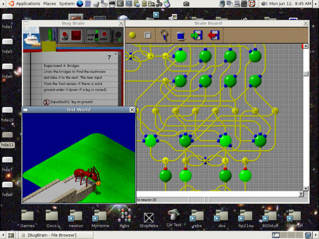This screenshot has height=239, width=319.
Task: Click the Brain Board vertical scrollbar up arrow
Action: click(306, 46)
